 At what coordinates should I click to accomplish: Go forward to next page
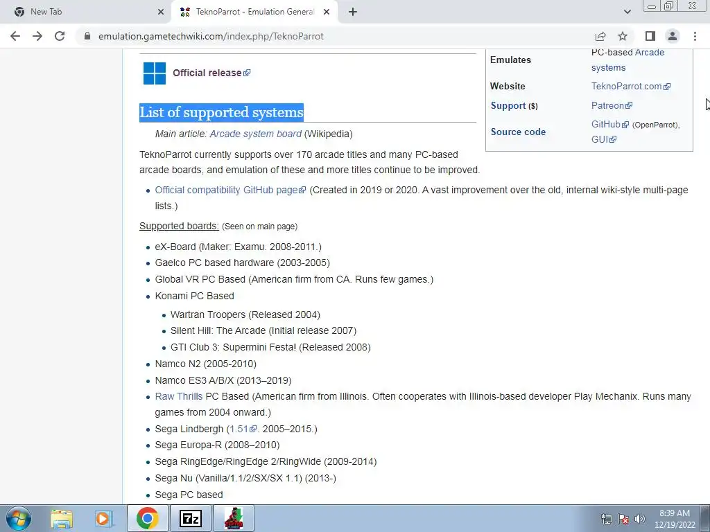click(x=37, y=36)
